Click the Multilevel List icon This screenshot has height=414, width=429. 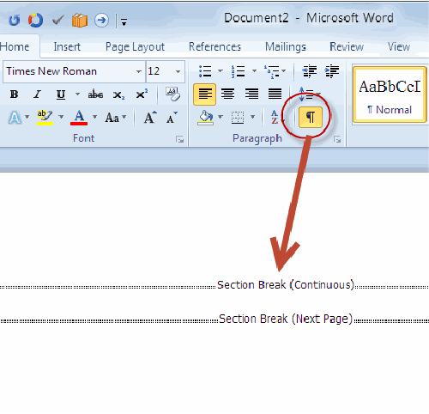pyautogui.click(x=272, y=71)
